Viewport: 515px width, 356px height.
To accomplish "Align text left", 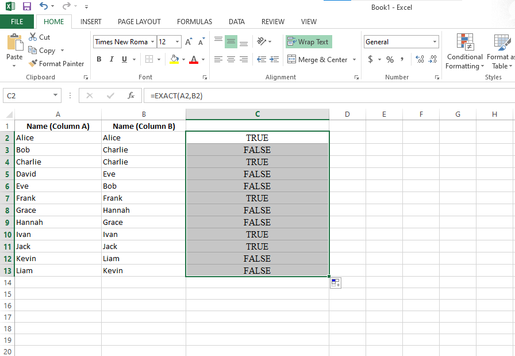I will point(218,59).
